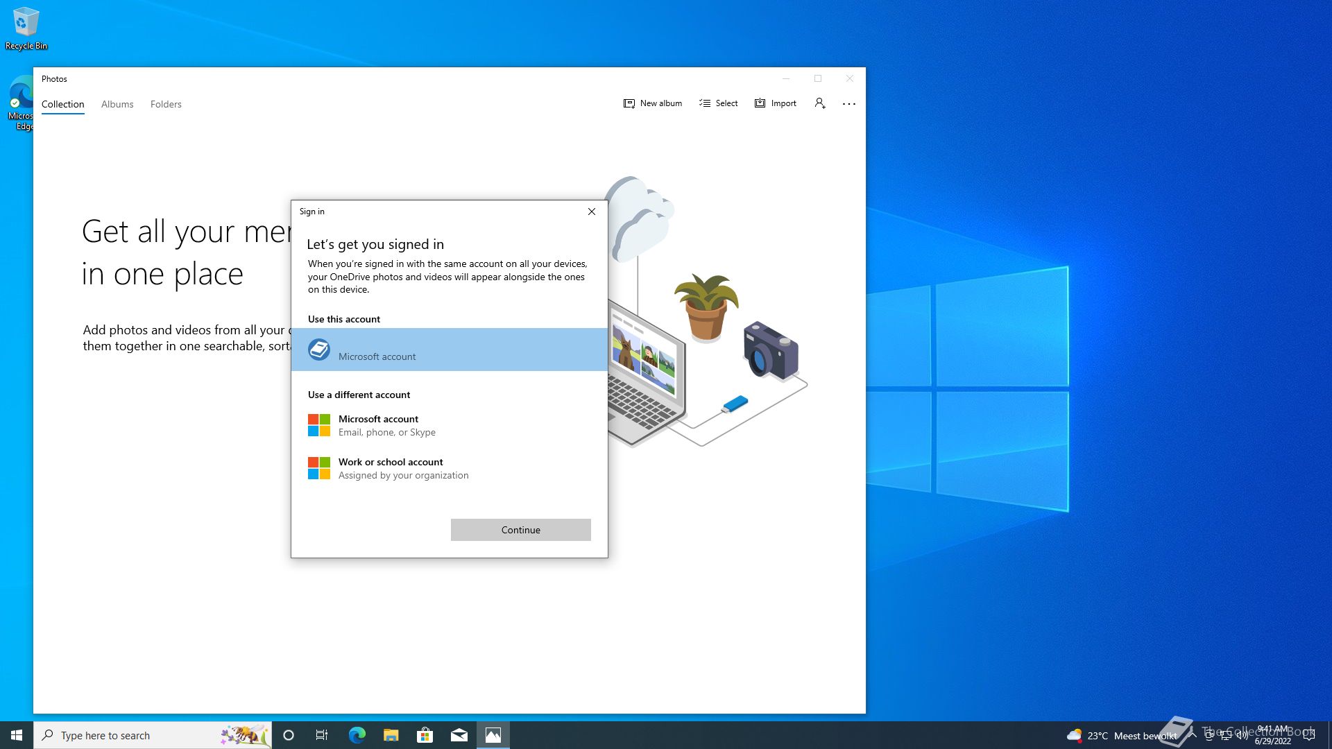
Task: Open the notification center icon
Action: coord(1309,735)
